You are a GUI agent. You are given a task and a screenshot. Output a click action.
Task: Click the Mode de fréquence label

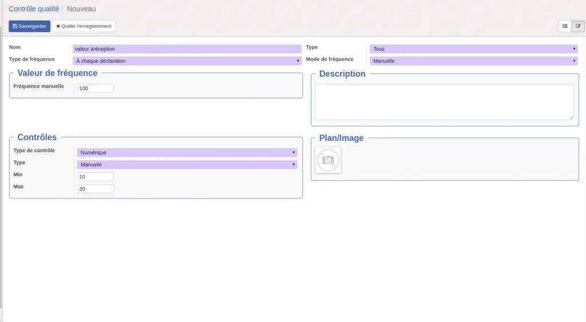tap(330, 59)
